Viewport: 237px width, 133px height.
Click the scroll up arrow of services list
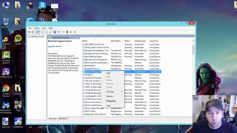point(193,41)
